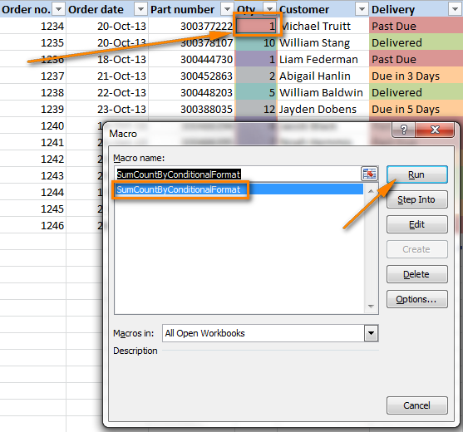Viewport: 463px width, 432px height.
Task: Click the Macro name input field
Action: point(238,174)
